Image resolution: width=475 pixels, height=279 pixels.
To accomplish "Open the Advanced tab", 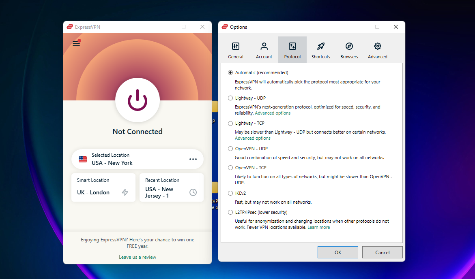I will pyautogui.click(x=378, y=50).
